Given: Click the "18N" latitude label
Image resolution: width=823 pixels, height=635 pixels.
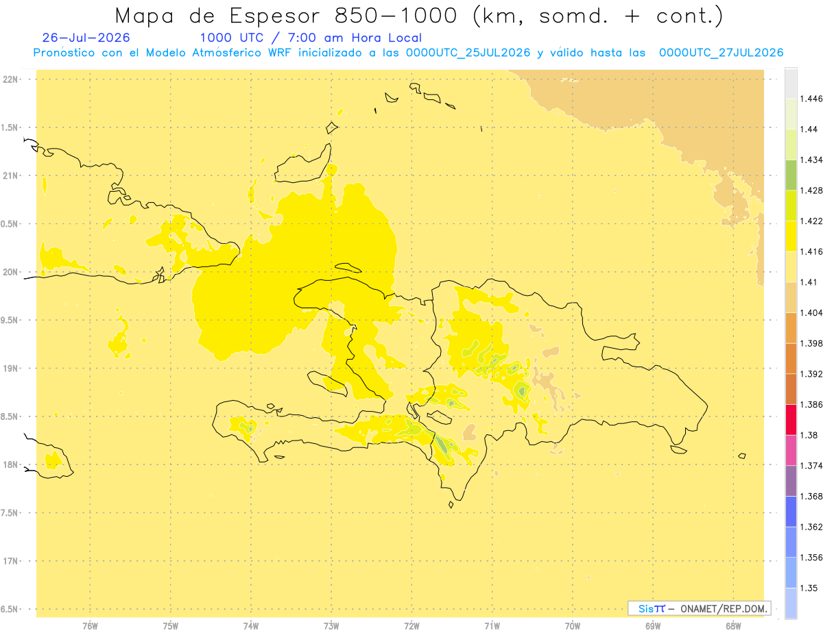Looking at the screenshot, I should [10, 464].
